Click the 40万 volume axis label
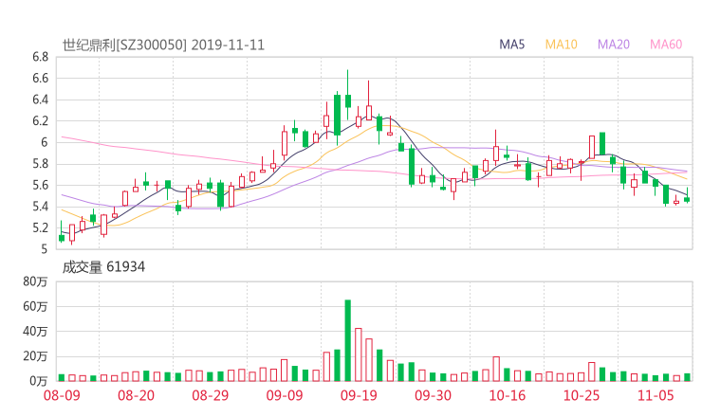The image size is (702, 417). 35,332
